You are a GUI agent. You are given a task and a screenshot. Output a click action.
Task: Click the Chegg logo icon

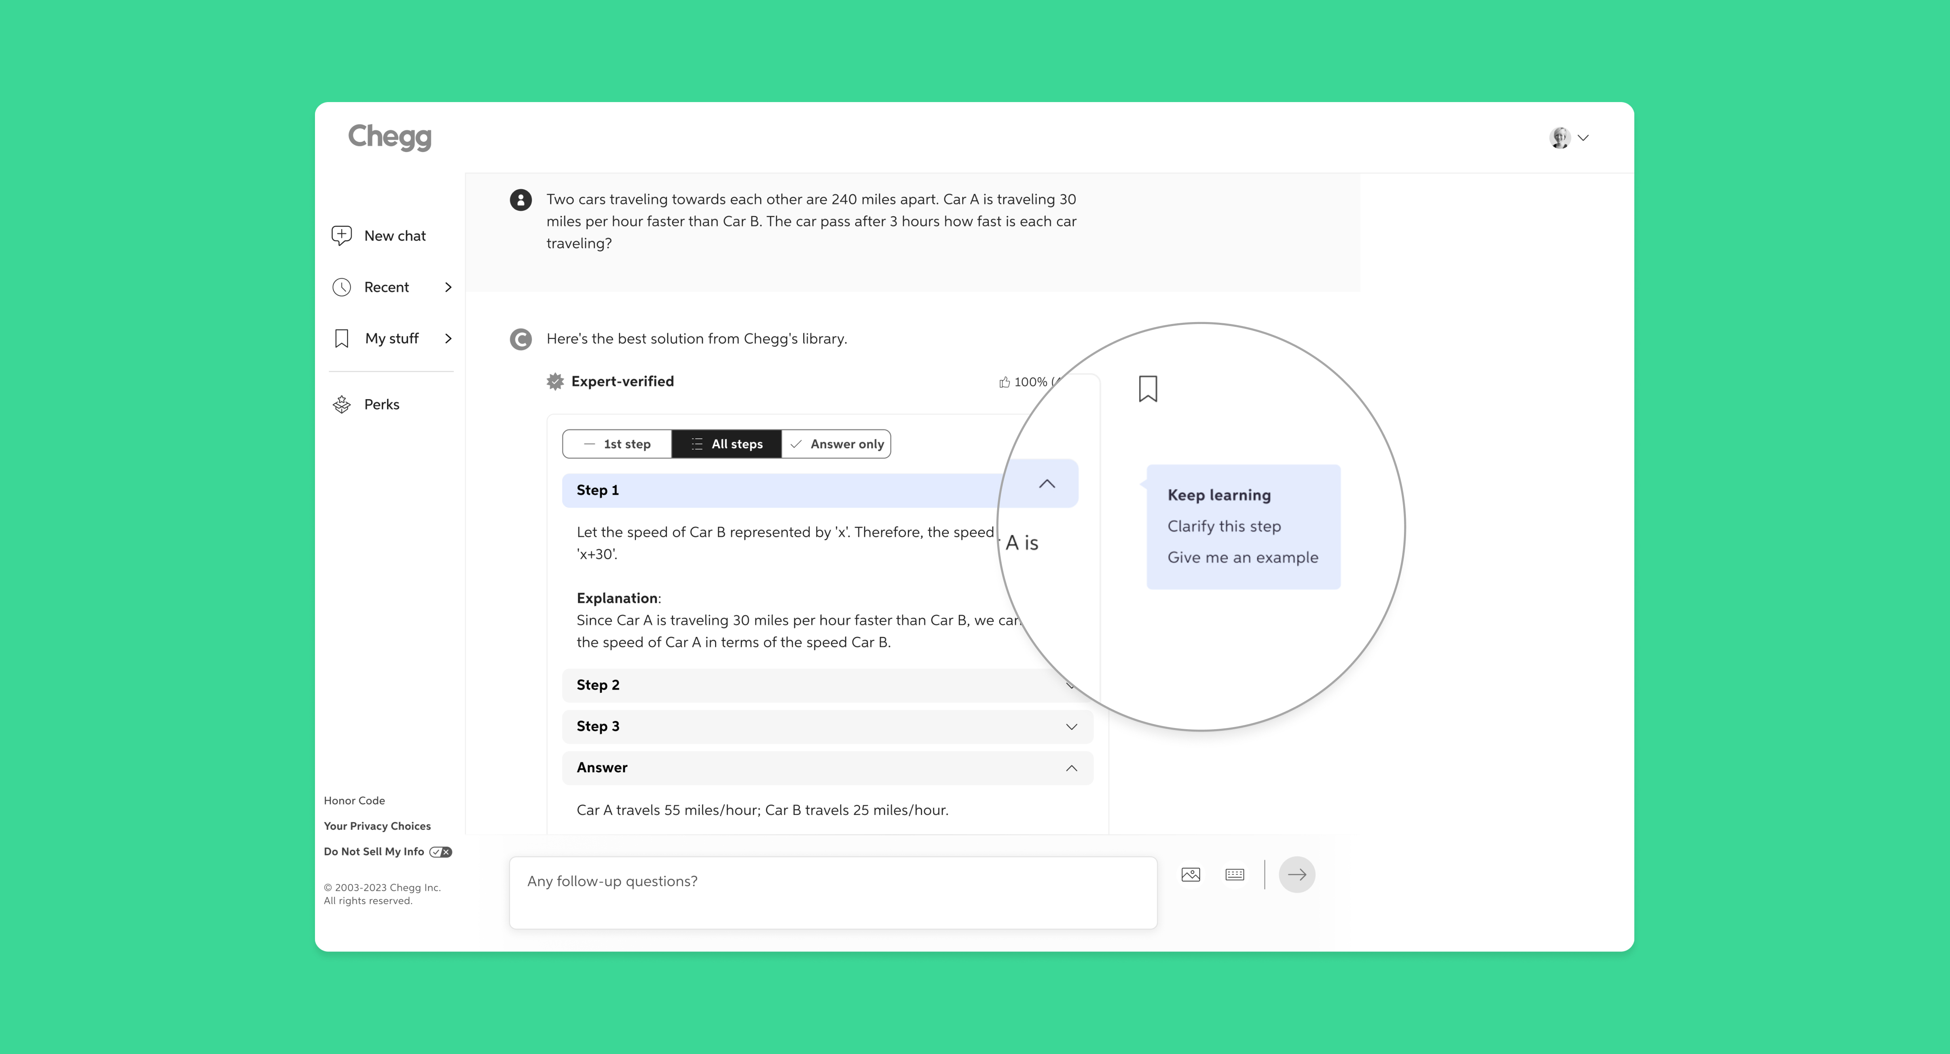pos(389,136)
